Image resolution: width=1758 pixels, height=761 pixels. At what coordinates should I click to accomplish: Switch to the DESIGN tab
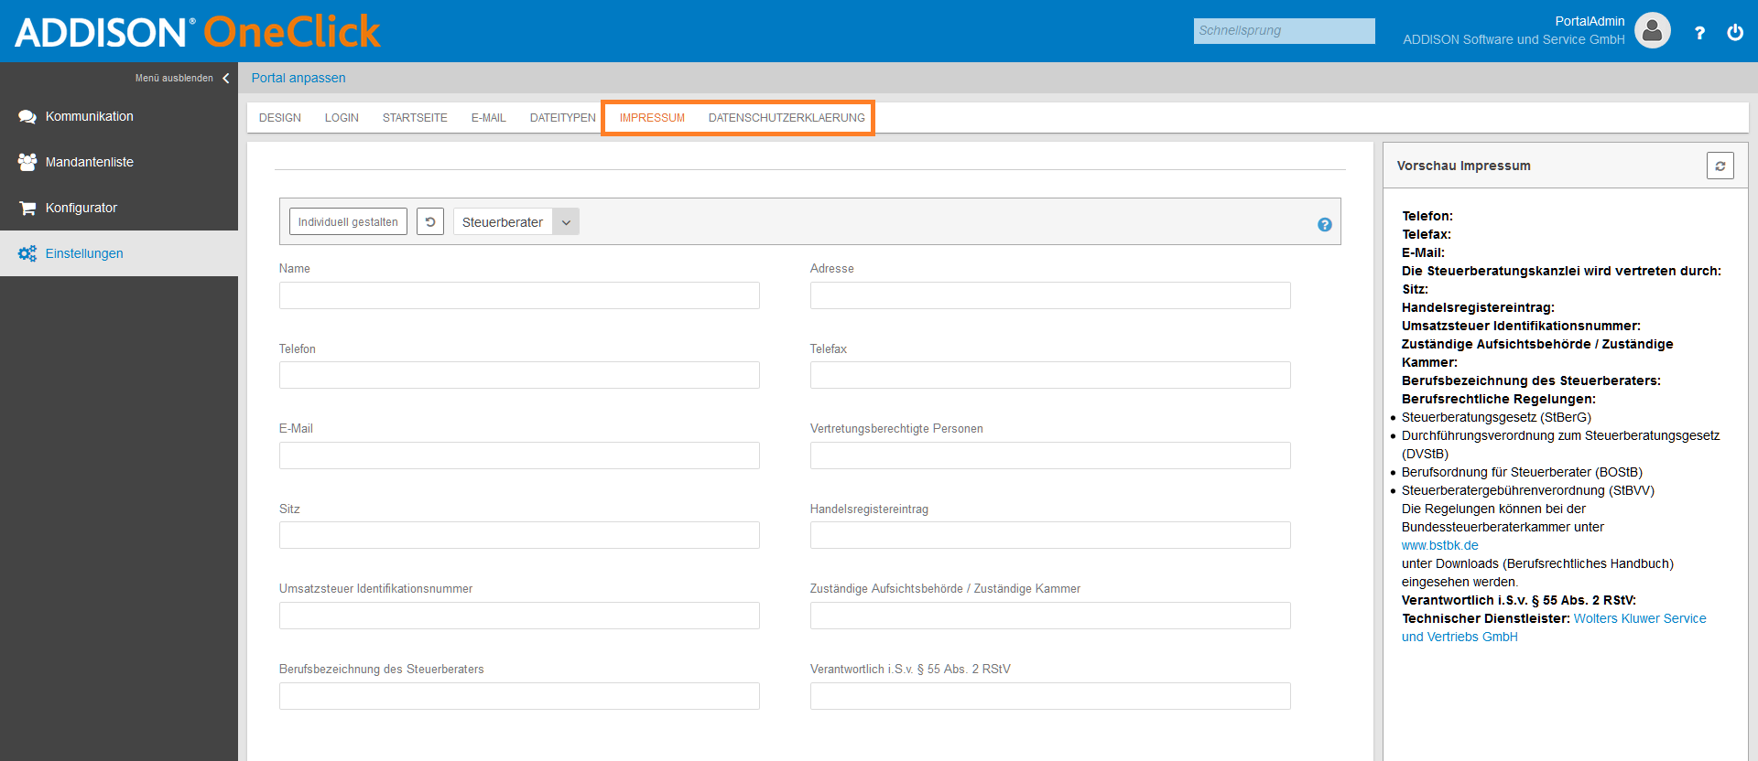pyautogui.click(x=280, y=118)
